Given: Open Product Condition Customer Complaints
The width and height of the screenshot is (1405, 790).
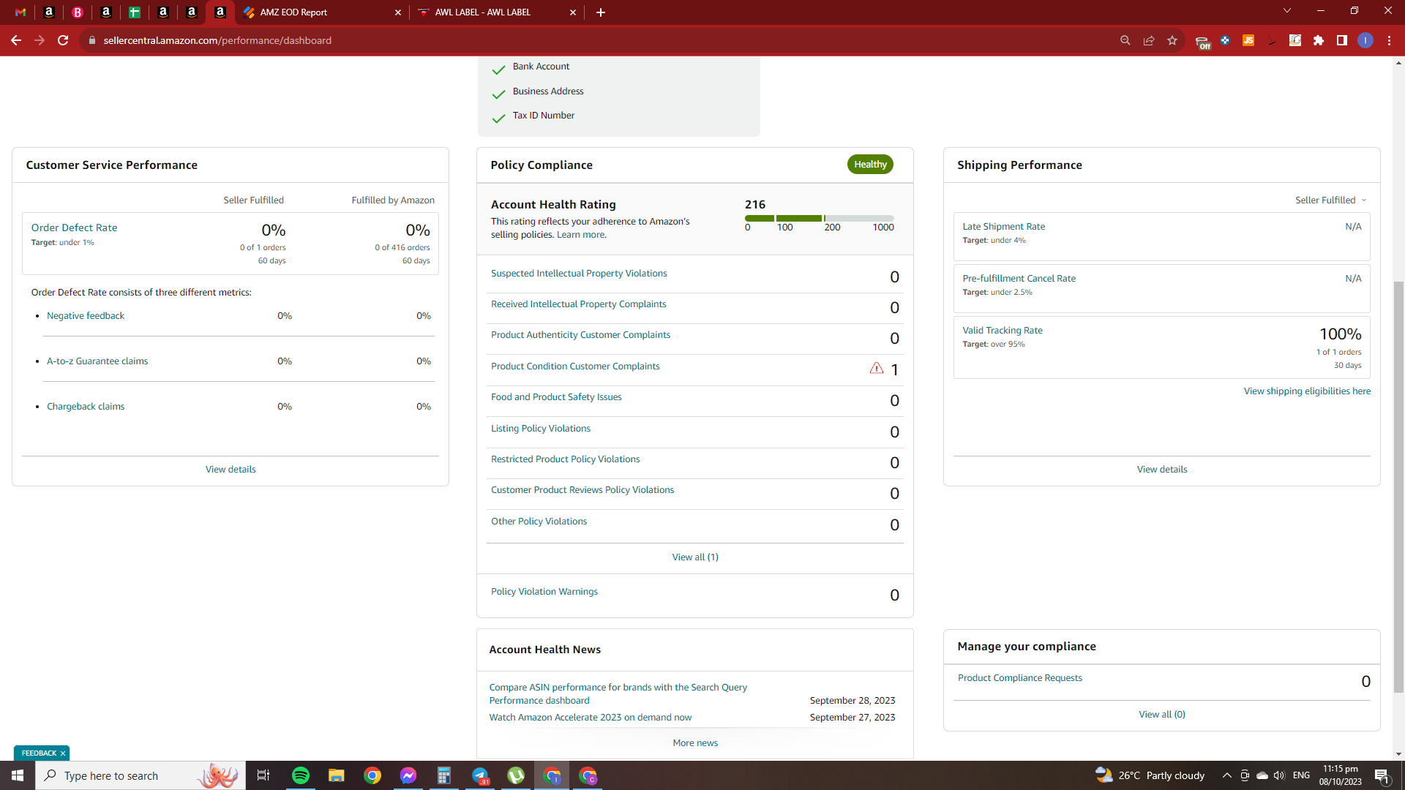Looking at the screenshot, I should point(575,366).
